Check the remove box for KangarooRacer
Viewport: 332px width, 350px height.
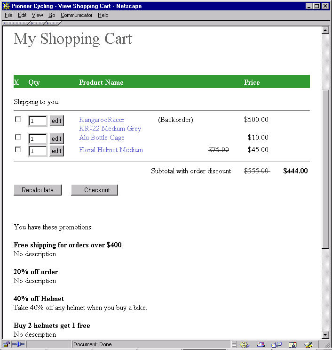coord(18,120)
